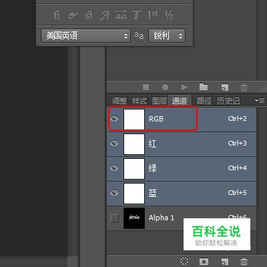Click the Ctrl+4 shortcut text

coord(237,168)
